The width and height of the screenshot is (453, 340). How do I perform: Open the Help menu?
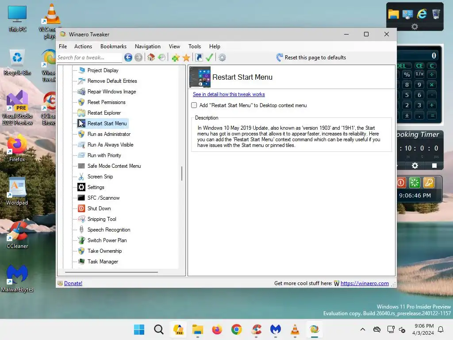coord(215,46)
